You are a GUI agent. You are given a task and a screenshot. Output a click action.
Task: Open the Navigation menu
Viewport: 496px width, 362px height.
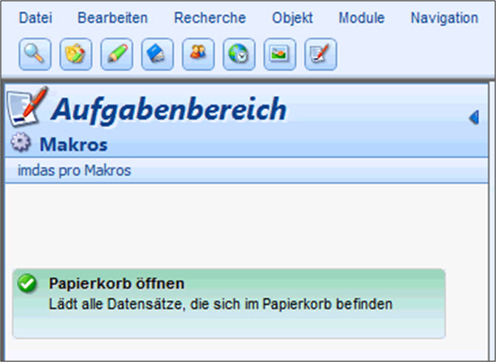(x=444, y=18)
